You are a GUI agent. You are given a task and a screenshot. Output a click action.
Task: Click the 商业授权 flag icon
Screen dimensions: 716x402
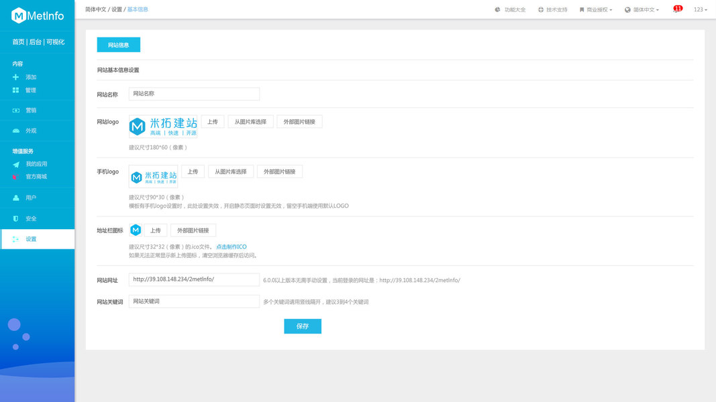click(582, 9)
